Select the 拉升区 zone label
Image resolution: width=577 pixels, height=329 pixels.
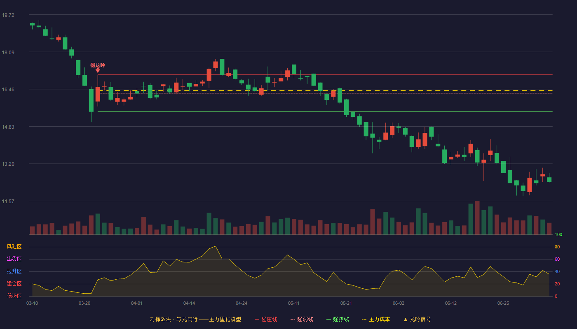tap(14, 271)
